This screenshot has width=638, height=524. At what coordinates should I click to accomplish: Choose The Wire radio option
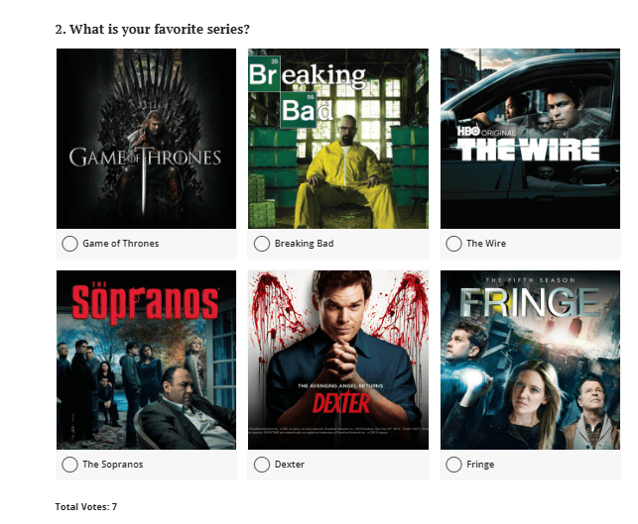(x=453, y=244)
